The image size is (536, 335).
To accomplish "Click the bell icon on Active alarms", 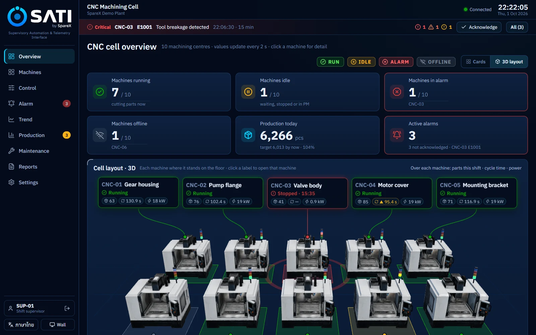I will pyautogui.click(x=397, y=135).
